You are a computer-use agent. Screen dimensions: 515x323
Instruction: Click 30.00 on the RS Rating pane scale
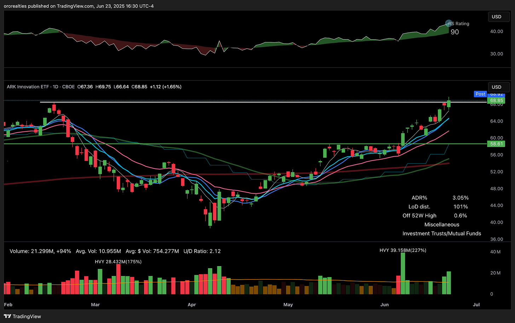click(497, 54)
